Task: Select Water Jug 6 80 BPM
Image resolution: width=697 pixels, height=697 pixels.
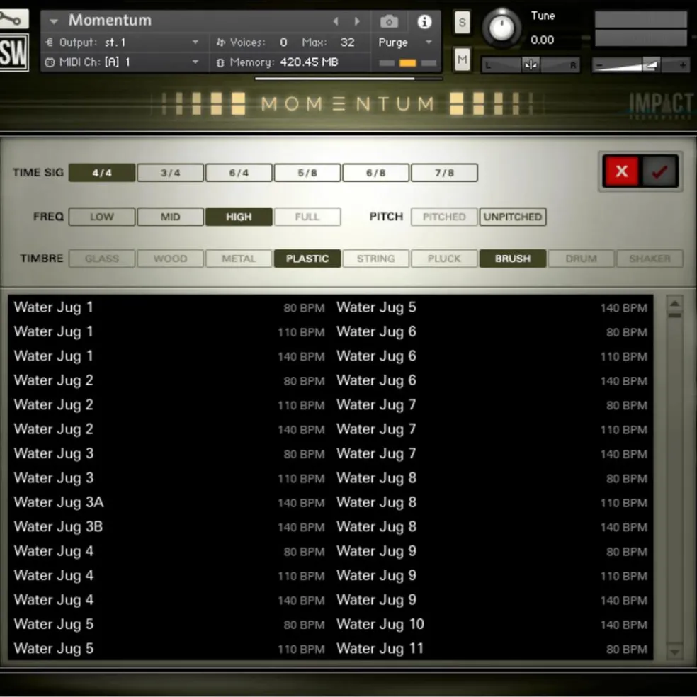Action: (492, 331)
